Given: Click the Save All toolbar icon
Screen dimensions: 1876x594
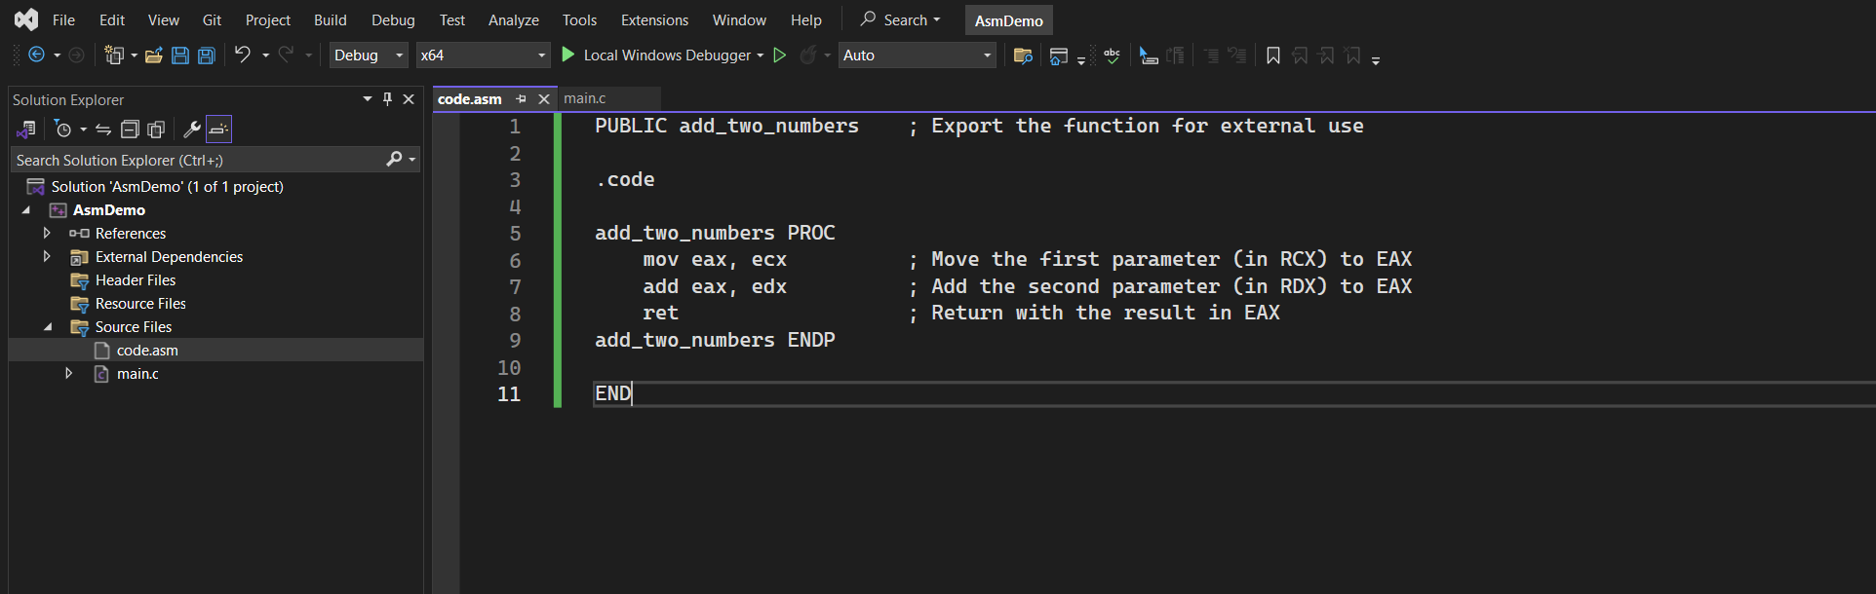Looking at the screenshot, I should click(x=207, y=56).
